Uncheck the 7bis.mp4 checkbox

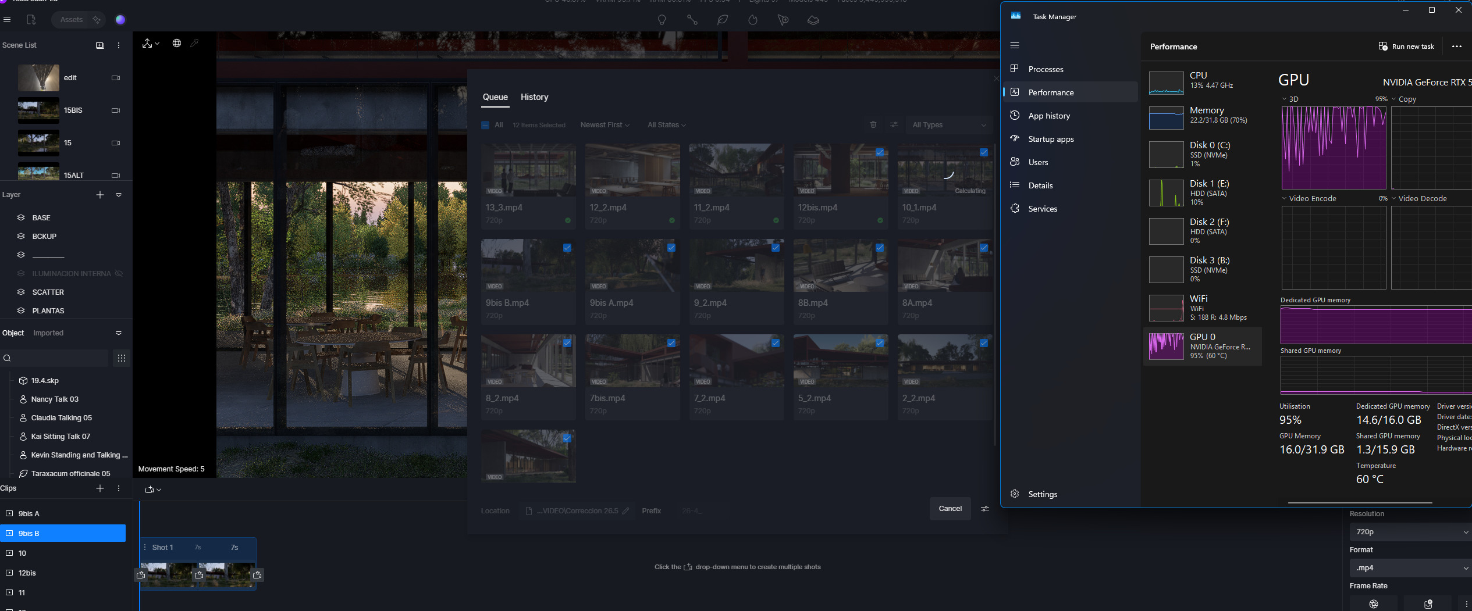[x=671, y=343]
